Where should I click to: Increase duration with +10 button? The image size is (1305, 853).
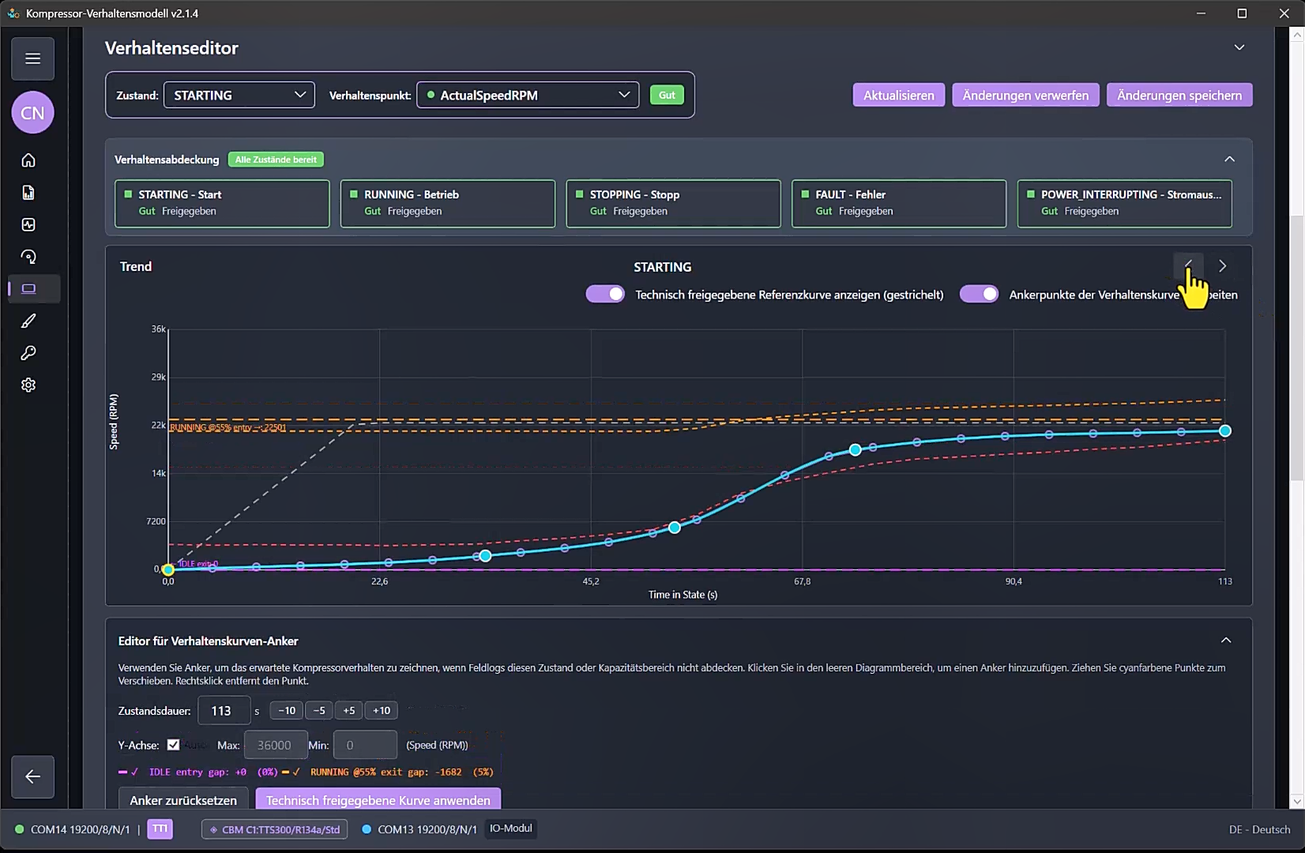coord(382,711)
